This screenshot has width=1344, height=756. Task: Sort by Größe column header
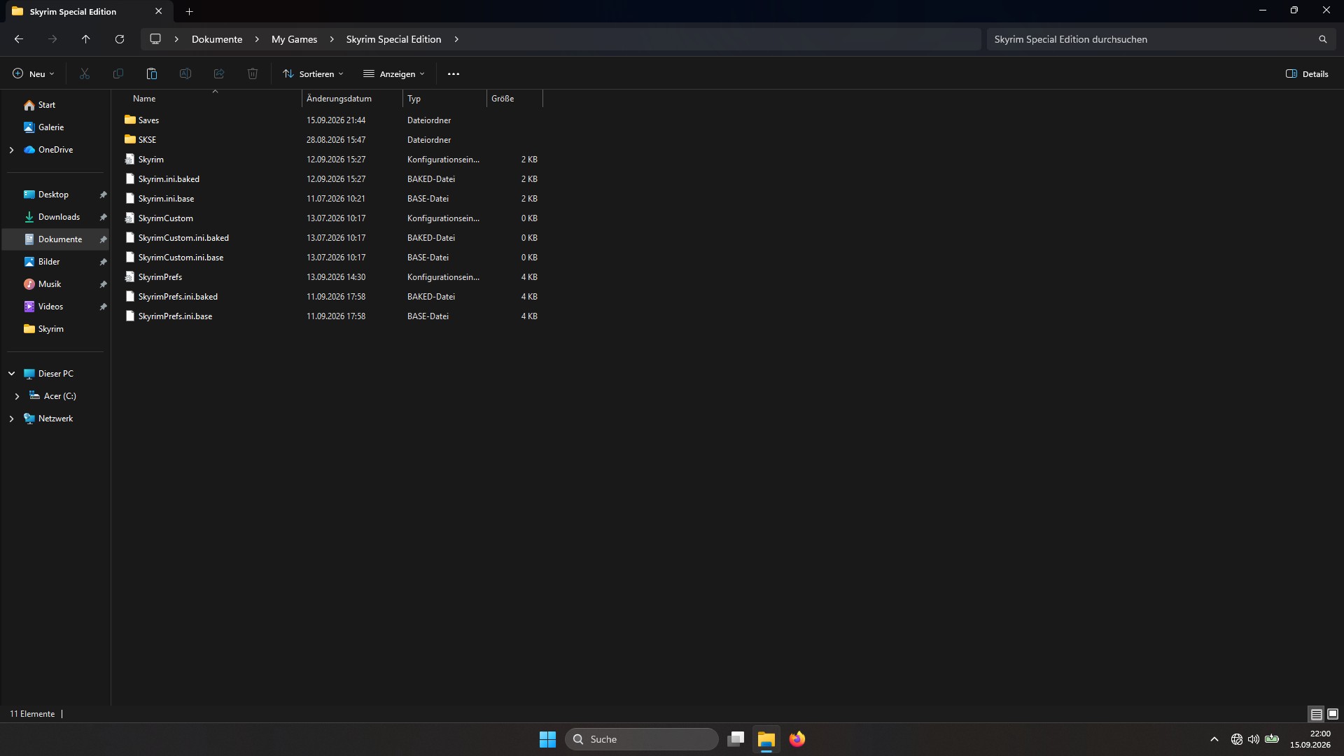click(x=514, y=99)
